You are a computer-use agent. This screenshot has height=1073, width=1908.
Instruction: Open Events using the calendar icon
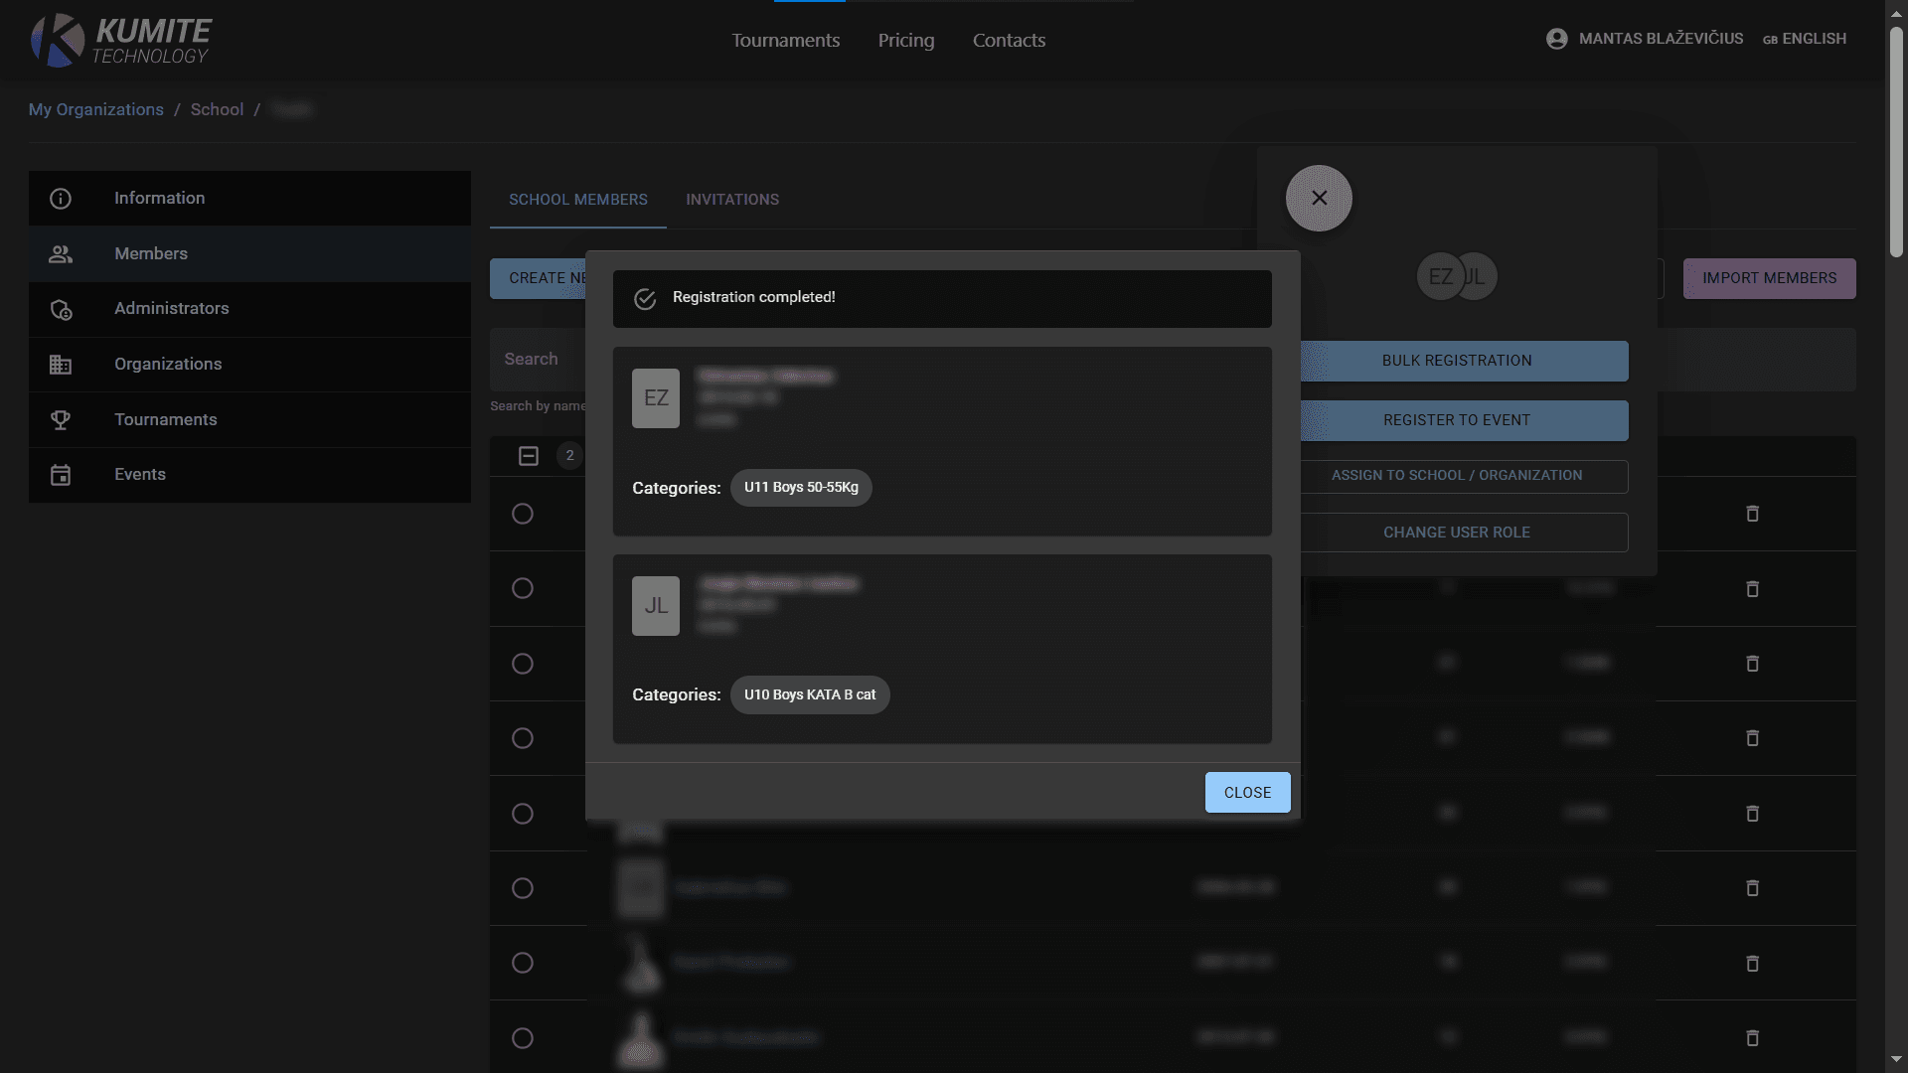(x=60, y=474)
